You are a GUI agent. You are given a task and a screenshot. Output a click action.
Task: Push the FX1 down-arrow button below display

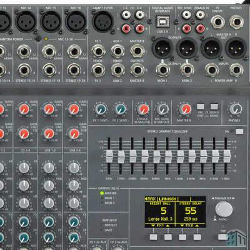coord(153,237)
